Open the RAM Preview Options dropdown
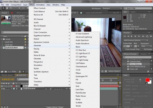The height and width of the screenshot is (108, 153). pos(136,40)
